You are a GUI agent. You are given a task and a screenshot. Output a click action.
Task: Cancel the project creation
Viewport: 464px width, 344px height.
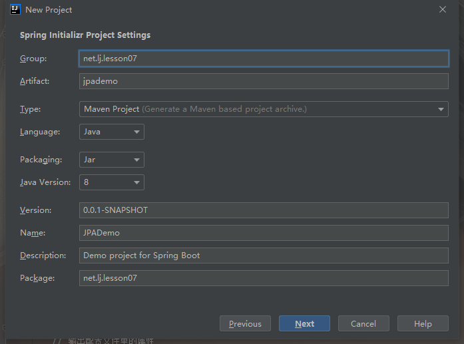click(x=363, y=323)
